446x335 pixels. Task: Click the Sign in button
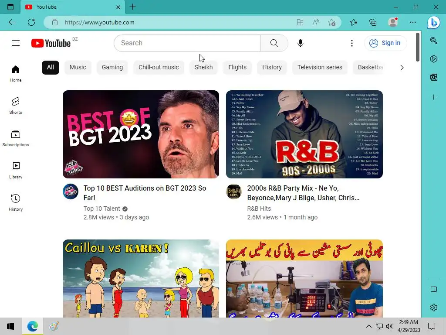tap(385, 43)
